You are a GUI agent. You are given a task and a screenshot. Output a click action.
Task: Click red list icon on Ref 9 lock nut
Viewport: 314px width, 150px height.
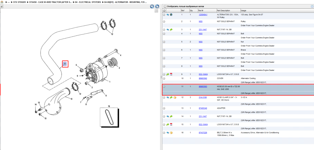(171, 74)
